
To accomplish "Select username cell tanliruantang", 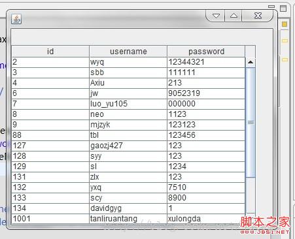I will click(x=128, y=219).
